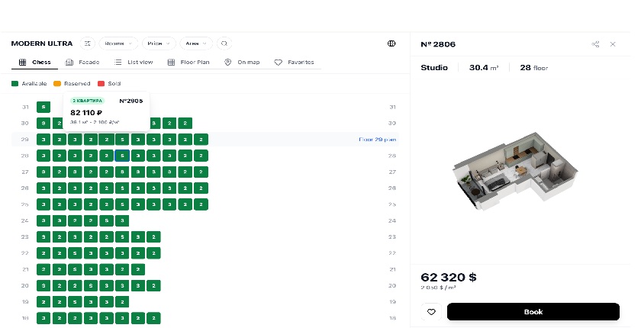Click the tooltip price 82 110 ₽
641x328 pixels.
point(86,113)
